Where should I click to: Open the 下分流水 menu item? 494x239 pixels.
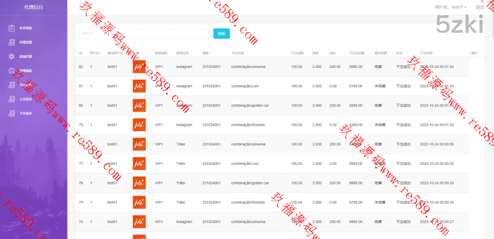pyautogui.click(x=26, y=114)
